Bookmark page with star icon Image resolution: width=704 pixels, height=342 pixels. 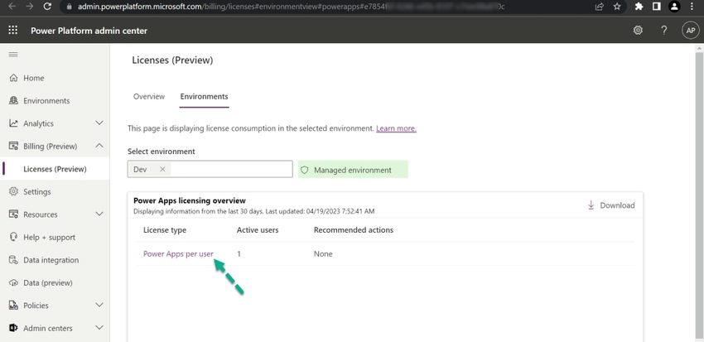tap(617, 7)
